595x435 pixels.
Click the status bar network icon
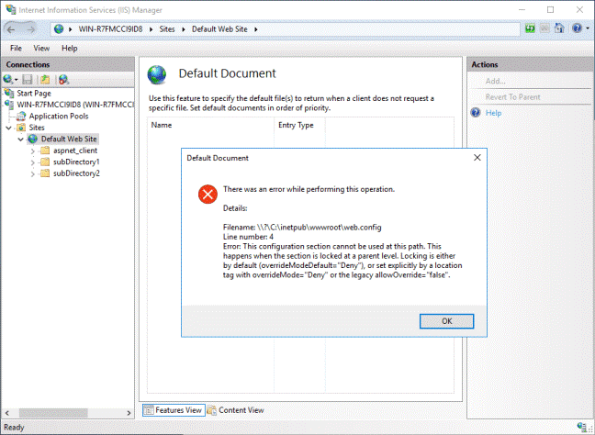pyautogui.click(x=582, y=427)
